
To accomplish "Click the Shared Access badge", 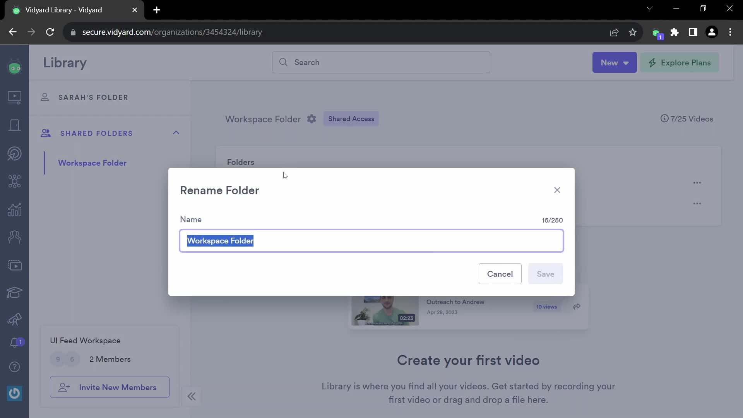I will coord(351,119).
